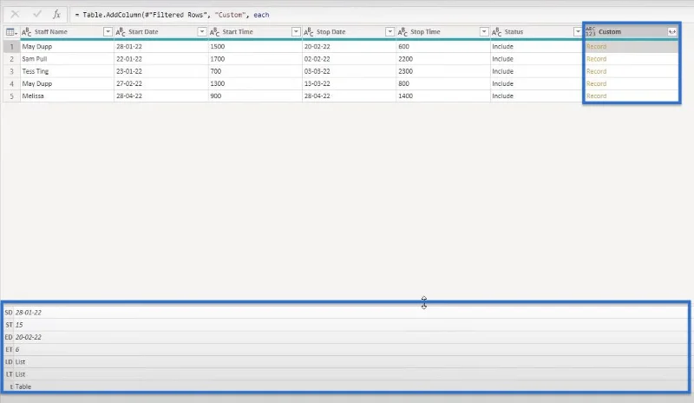Click the 2200 Stop Time cell
This screenshot has width=694, height=403.
pyautogui.click(x=443, y=59)
